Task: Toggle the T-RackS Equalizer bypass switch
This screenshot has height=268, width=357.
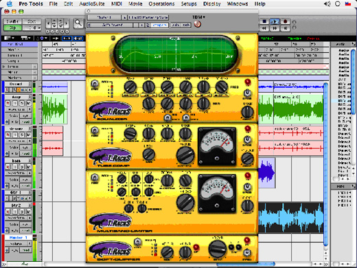Action: click(x=247, y=93)
